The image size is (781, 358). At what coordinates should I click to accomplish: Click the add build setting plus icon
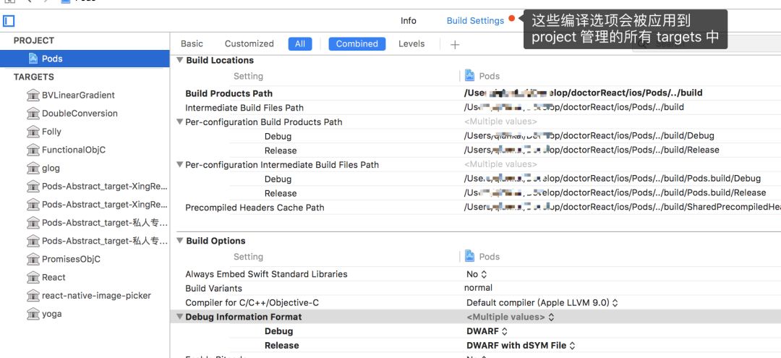pos(455,44)
